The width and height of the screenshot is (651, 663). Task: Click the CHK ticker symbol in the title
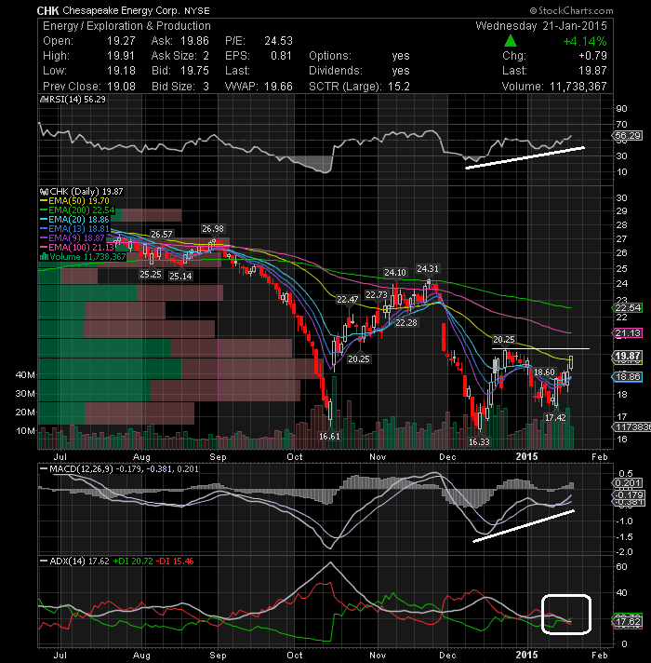click(47, 10)
